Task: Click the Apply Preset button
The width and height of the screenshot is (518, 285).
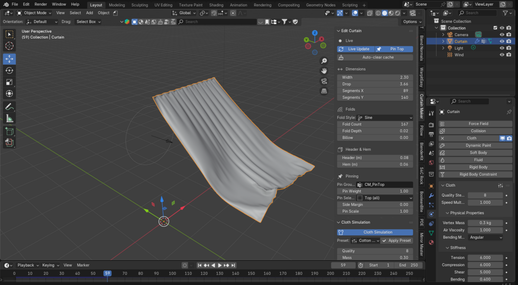Action: 396,240
